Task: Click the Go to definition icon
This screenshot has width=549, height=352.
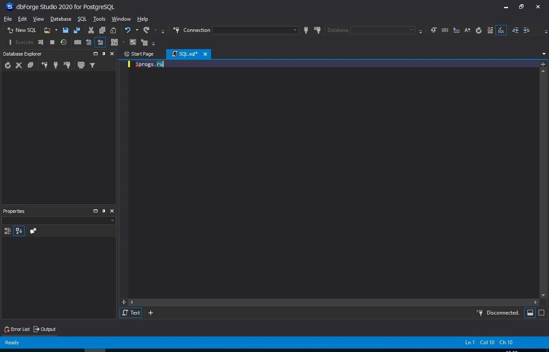Action: point(456,30)
